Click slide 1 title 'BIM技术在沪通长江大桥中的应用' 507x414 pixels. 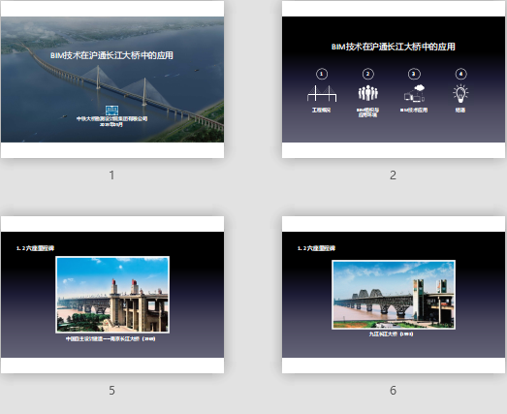111,55
